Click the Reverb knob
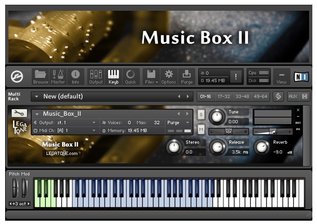This screenshot has width=317, height=224. click(262, 147)
